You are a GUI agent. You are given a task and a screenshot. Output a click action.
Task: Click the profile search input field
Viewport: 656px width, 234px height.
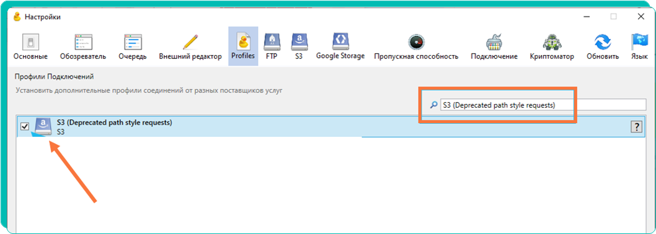543,105
